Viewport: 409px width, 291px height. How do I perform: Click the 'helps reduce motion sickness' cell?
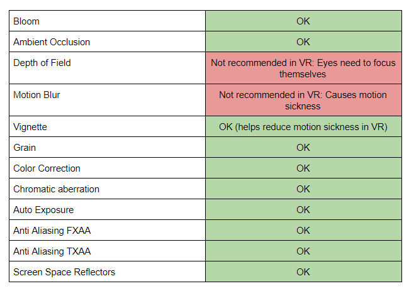pos(303,127)
